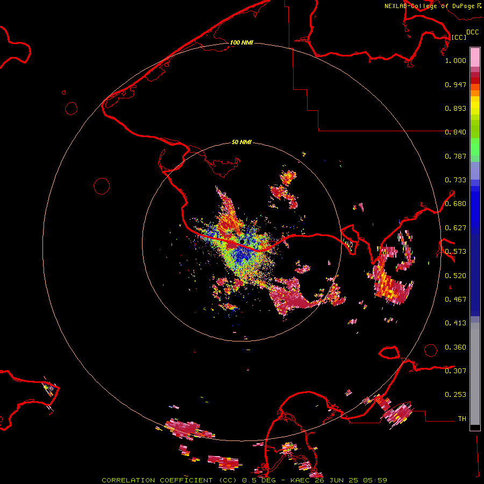Pick the gray swatch on color bar
The image size is (484, 484).
tap(475, 374)
